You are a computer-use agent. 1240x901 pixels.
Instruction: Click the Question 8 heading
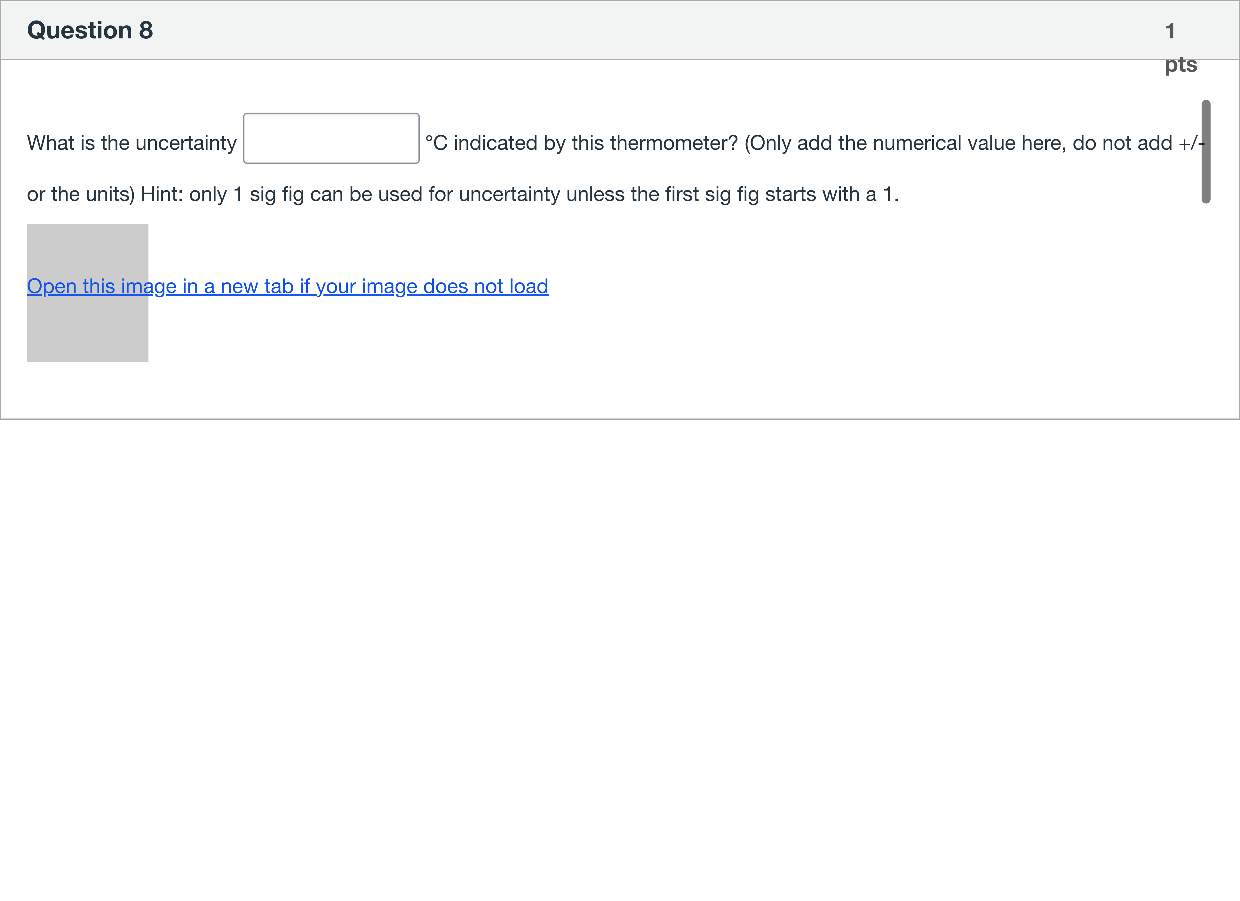coord(90,30)
